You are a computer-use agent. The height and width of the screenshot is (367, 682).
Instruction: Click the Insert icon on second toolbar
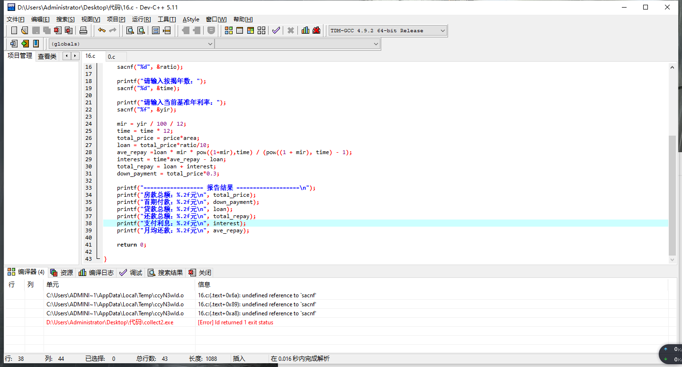(x=14, y=44)
